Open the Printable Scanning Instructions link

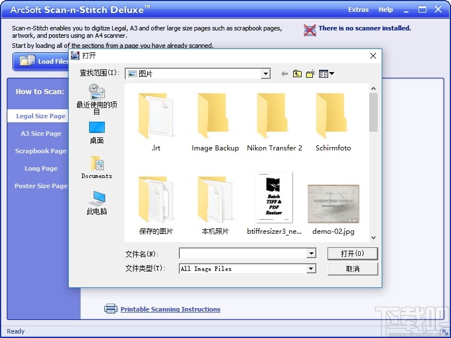click(171, 309)
